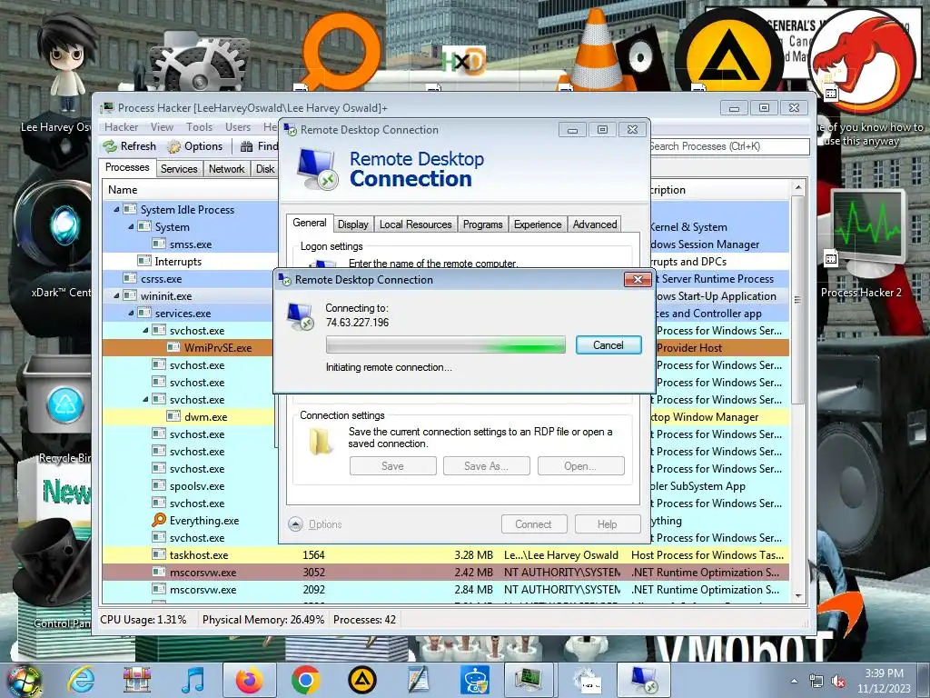Click the muted volume tray icon
The height and width of the screenshot is (698, 930).
(838, 682)
